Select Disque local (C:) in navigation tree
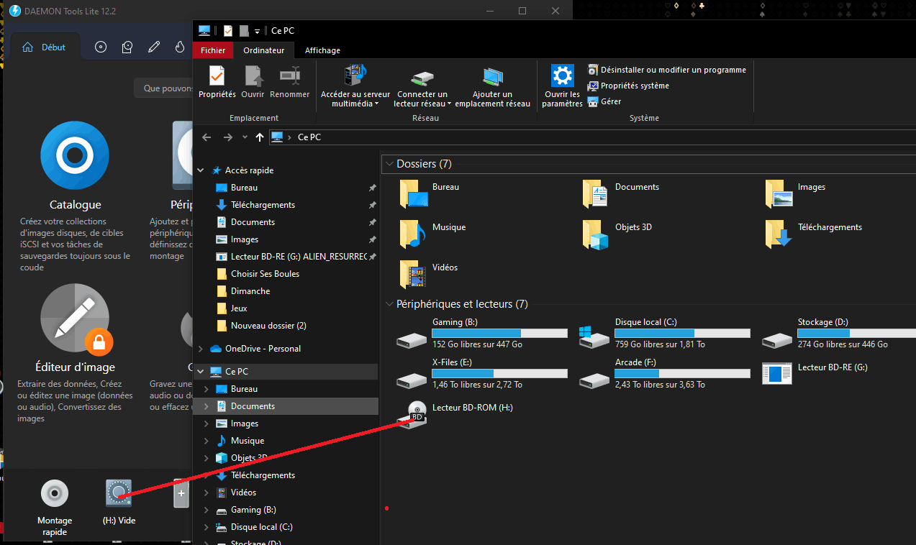916x545 pixels. [x=263, y=527]
